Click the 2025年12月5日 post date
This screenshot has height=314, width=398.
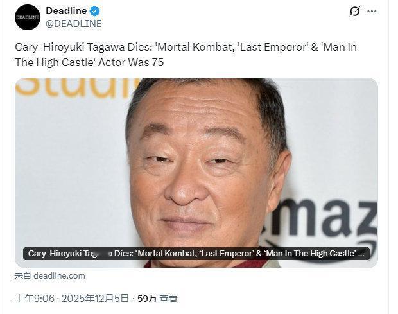(95, 299)
